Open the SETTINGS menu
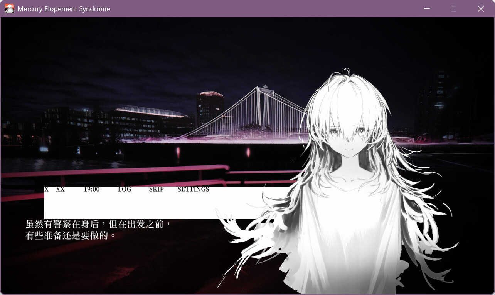The width and height of the screenshot is (495, 295). [193, 189]
